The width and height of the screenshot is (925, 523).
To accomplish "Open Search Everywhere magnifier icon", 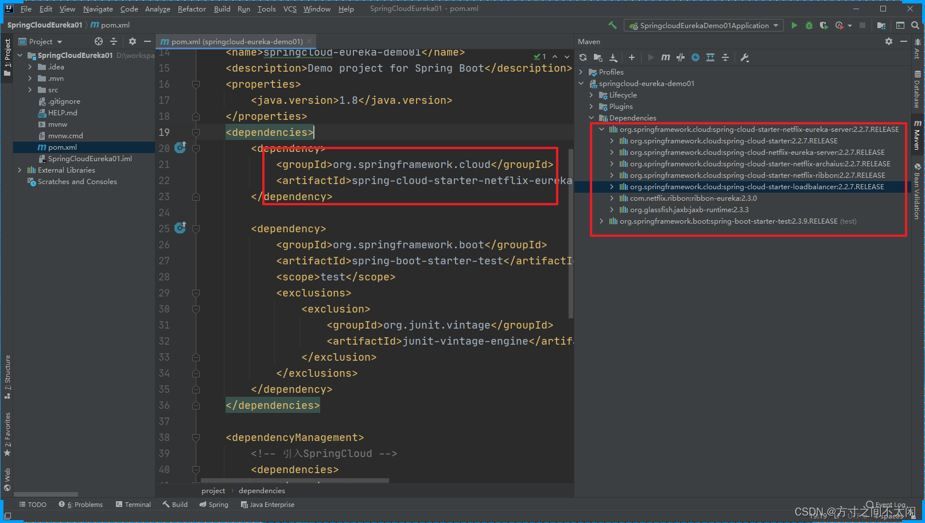I will 915,25.
